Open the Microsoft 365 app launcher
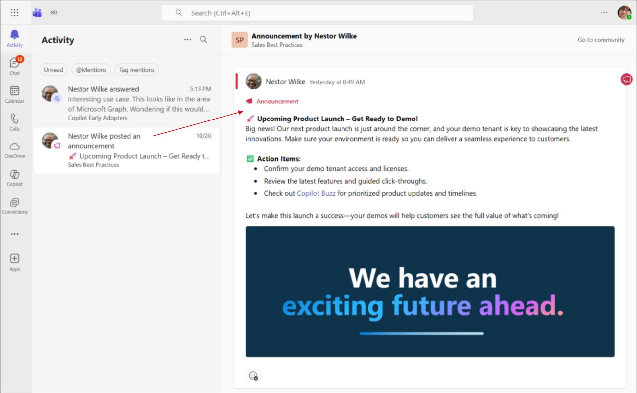Screen dimensions: 637x393 (x=14, y=12)
